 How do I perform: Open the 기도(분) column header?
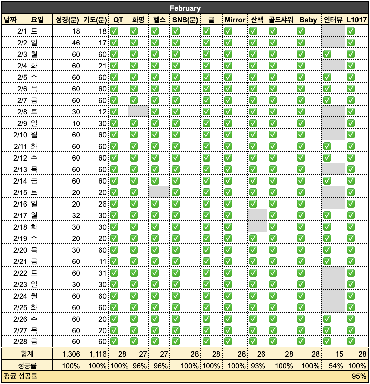95,20
